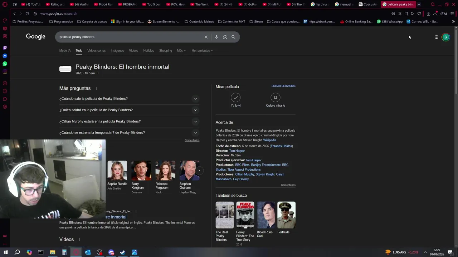
Task: Open the Programacion bookmark folder
Action: point(61,21)
